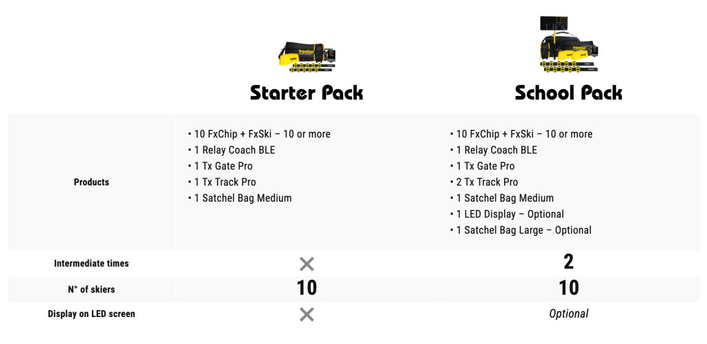This screenshot has height=344, width=707.
Task: Click the Starter Pack skiers count 10
Action: tap(307, 288)
